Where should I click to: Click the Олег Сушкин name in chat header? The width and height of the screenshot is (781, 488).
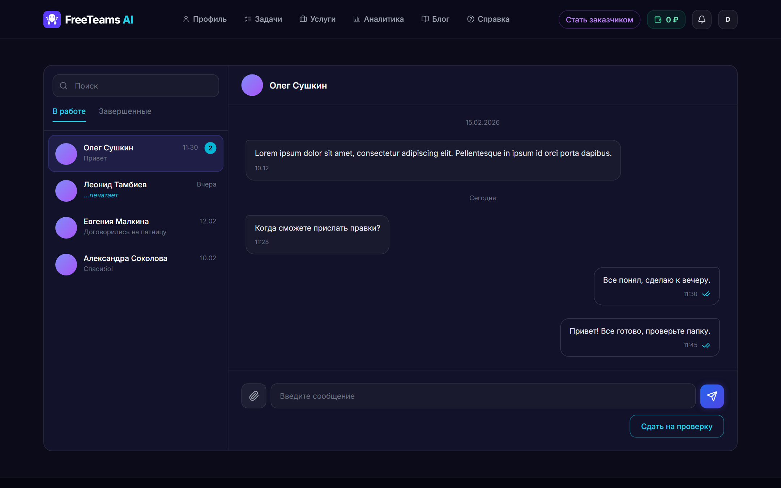[x=298, y=86]
